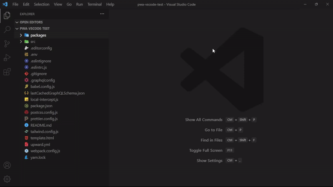Click the green src folder icon
This screenshot has height=187, width=333.
coord(27,42)
